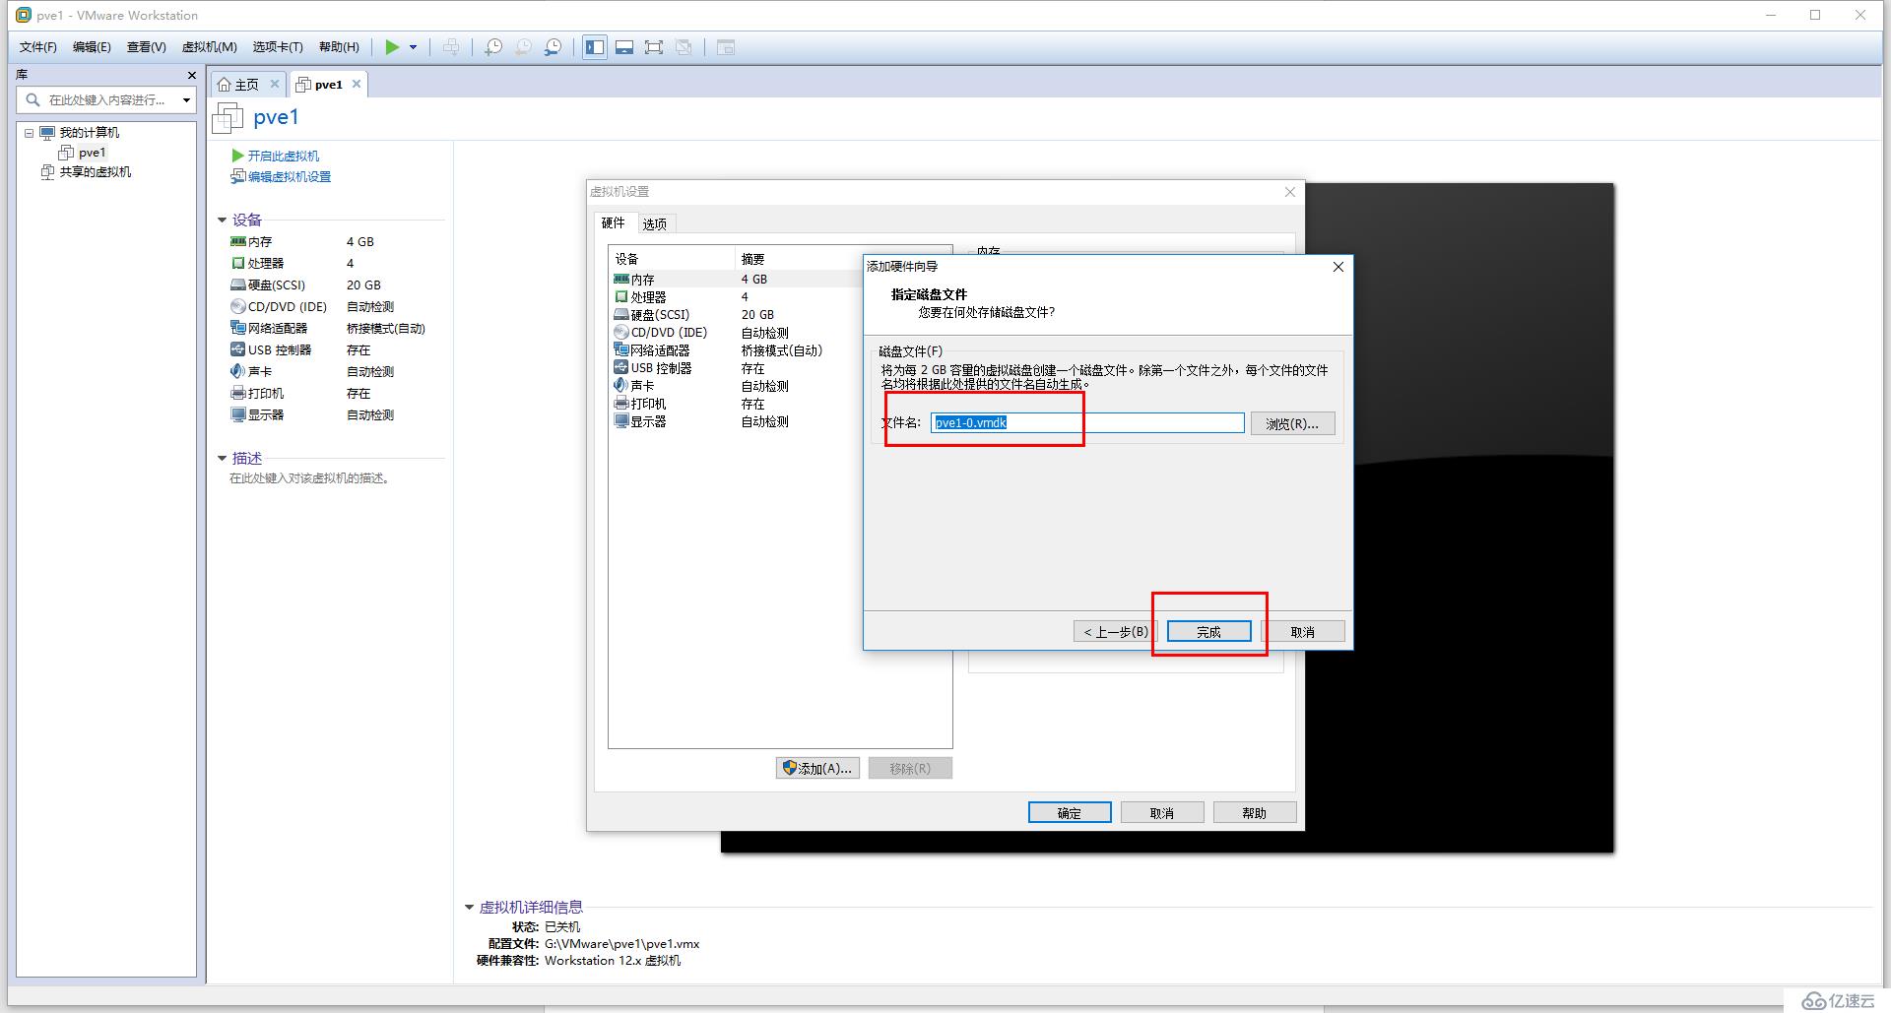Viewport: 1891px width, 1013px height.
Task: Close the pve1 tab
Action: click(x=357, y=85)
